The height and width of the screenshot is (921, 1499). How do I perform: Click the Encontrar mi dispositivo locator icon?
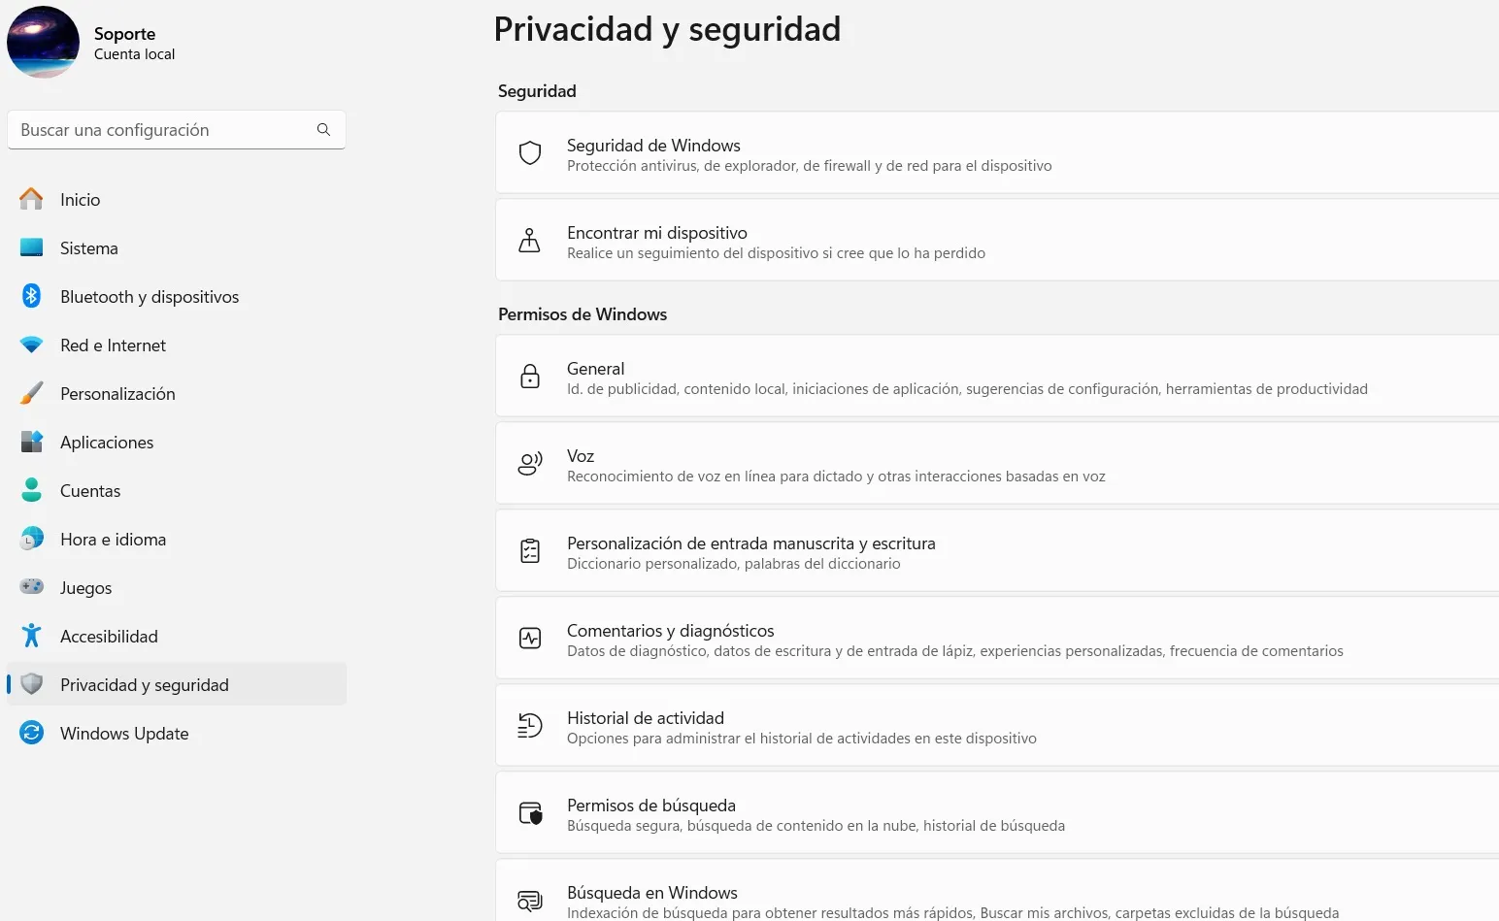(x=530, y=241)
